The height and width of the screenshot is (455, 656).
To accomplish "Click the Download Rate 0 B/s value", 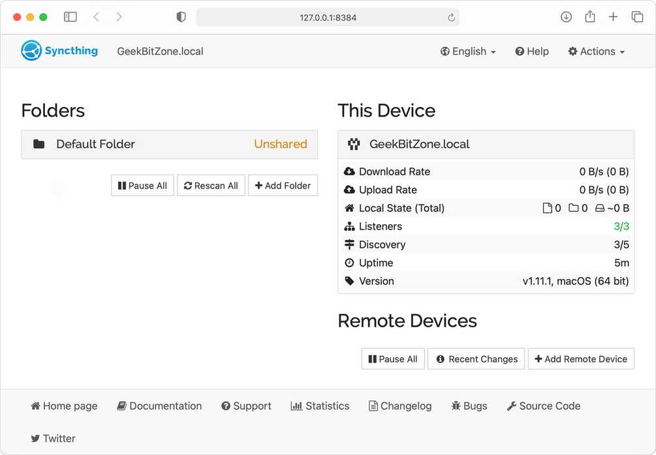I will coord(604,171).
